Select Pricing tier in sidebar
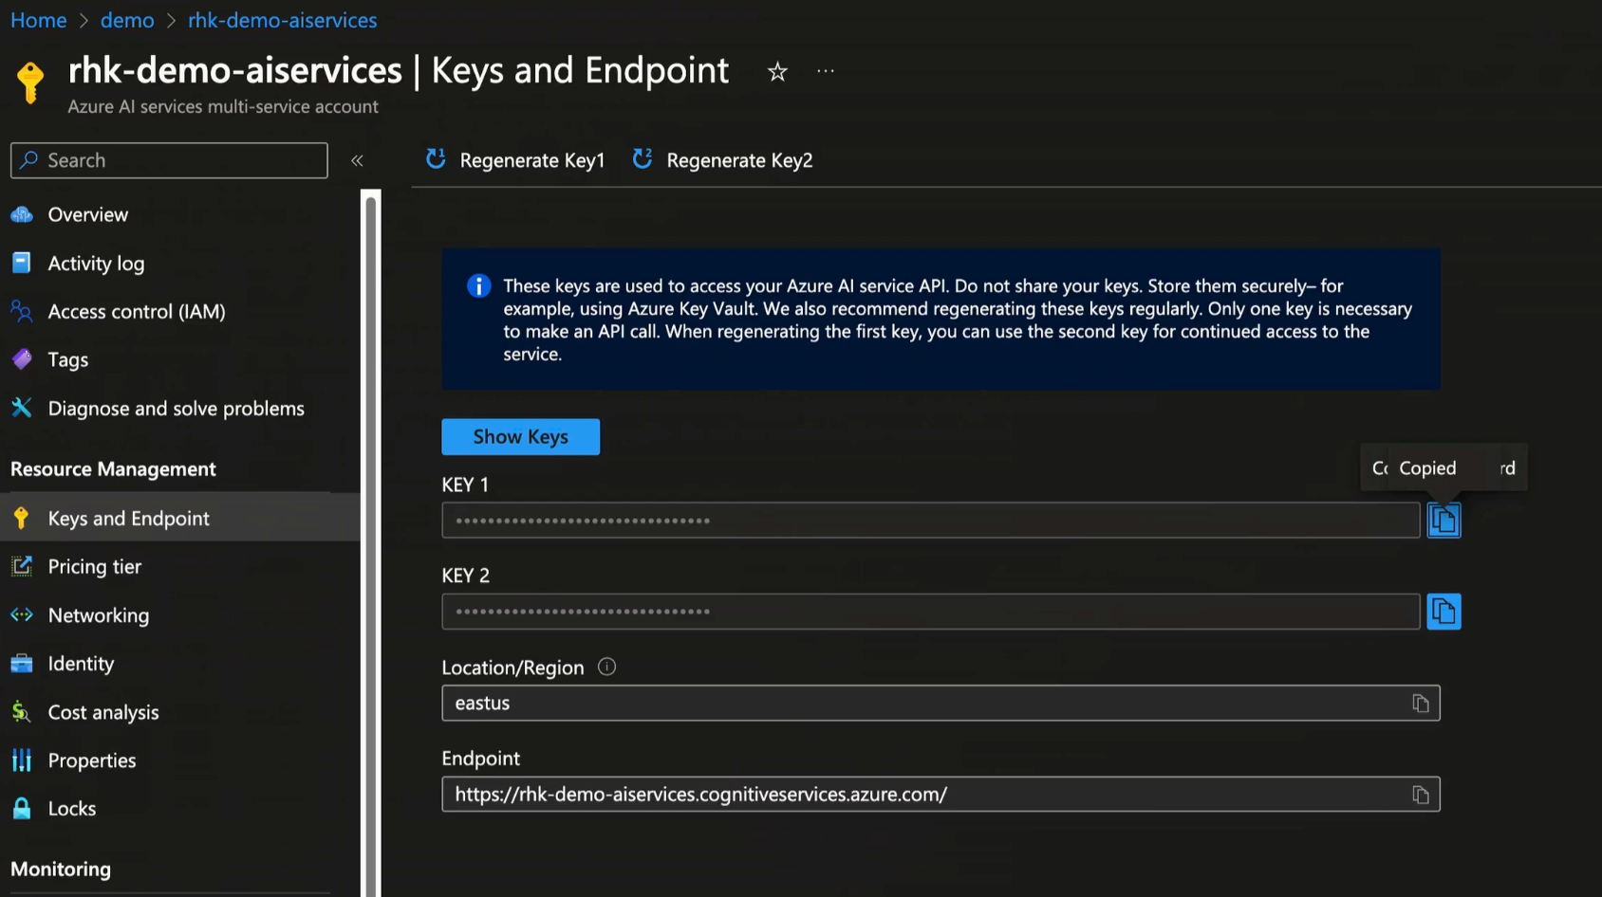The image size is (1602, 897). [x=94, y=567]
